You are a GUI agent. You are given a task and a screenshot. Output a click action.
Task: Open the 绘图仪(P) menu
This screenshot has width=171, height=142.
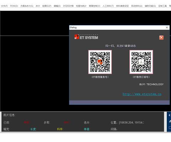(x=47, y=6)
